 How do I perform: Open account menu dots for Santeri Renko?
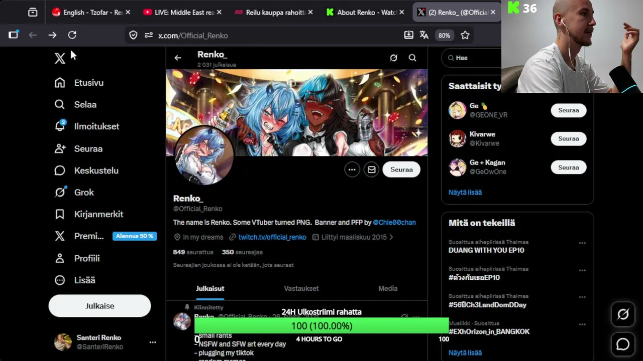click(x=153, y=342)
